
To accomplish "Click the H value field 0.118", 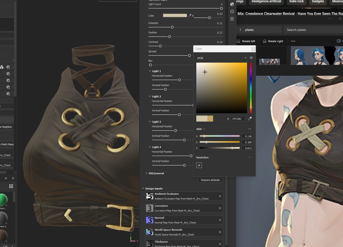I will tap(247, 136).
